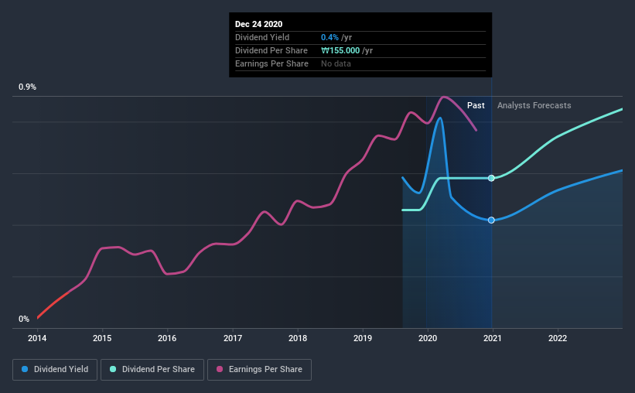
Task: Click the 2014 x-axis label
Action: [37, 338]
